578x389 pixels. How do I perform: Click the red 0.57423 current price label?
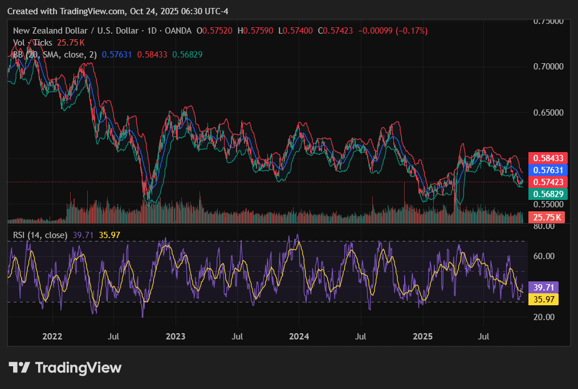[547, 182]
